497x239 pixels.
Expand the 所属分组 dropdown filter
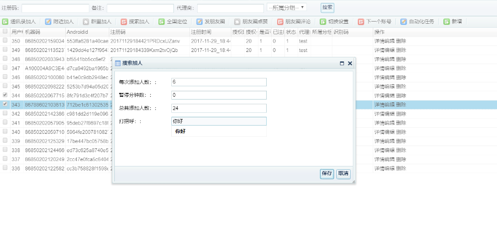(x=287, y=7)
